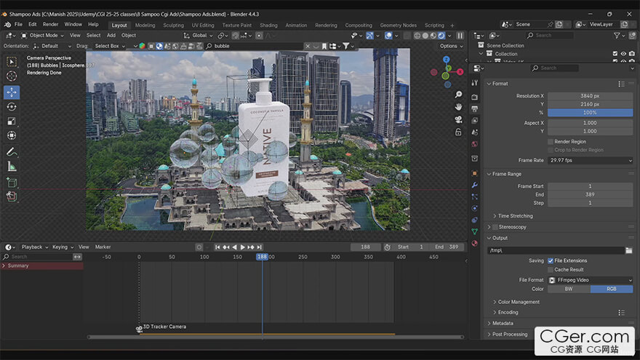The height and width of the screenshot is (360, 640).
Task: Open the Frame Rate dropdown
Action: [590, 160]
